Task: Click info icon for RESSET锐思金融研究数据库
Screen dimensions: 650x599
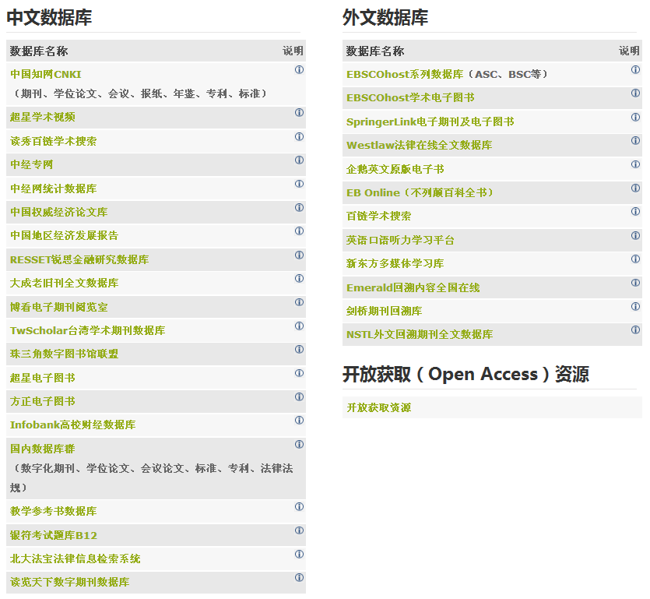Action: (299, 255)
